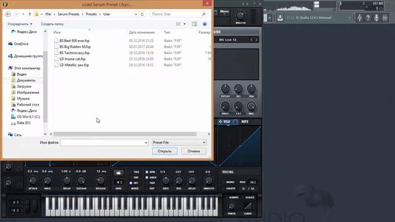
Task: Click Xfer in breadcrumb path
Action: (x=48, y=14)
